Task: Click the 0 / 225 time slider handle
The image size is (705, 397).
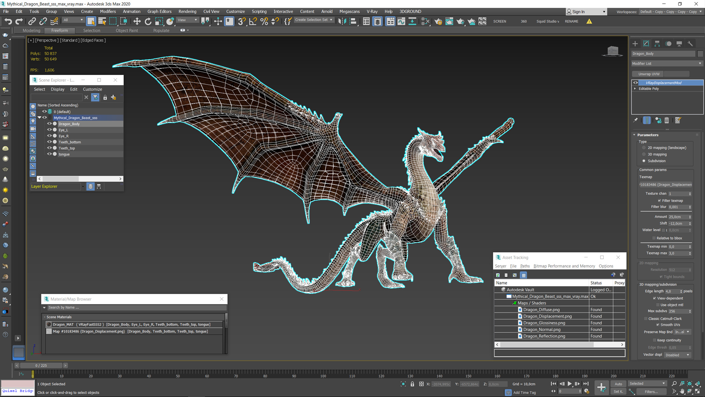Action: coord(41,365)
